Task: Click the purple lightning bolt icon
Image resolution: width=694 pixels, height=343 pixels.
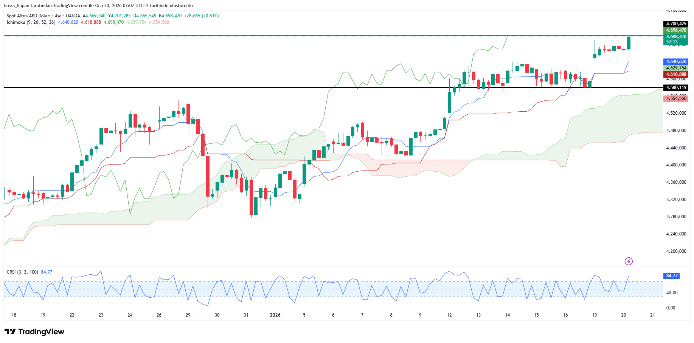Action: pyautogui.click(x=629, y=261)
